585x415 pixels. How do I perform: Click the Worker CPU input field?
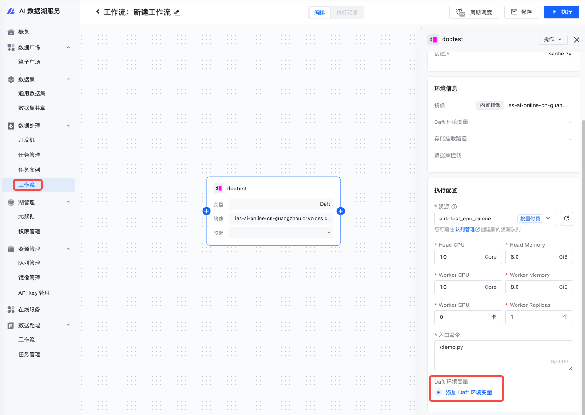pyautogui.click(x=468, y=287)
